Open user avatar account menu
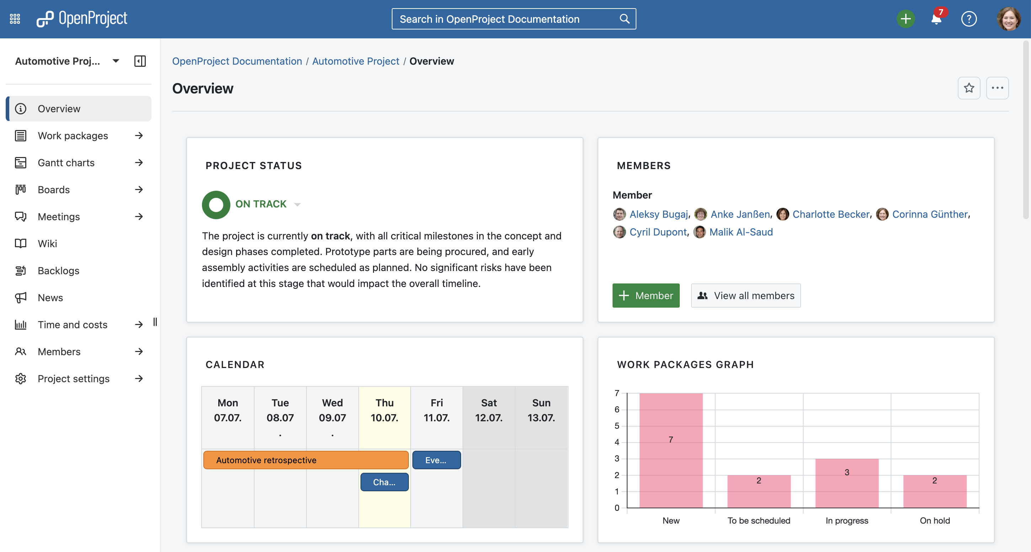This screenshot has height=552, width=1031. (1008, 19)
